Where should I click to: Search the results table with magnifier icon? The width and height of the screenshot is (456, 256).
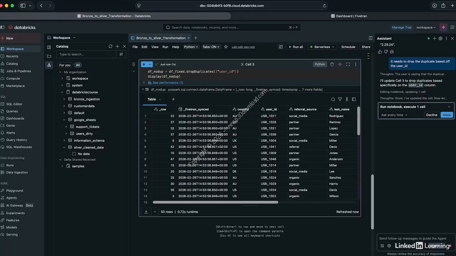point(333,100)
